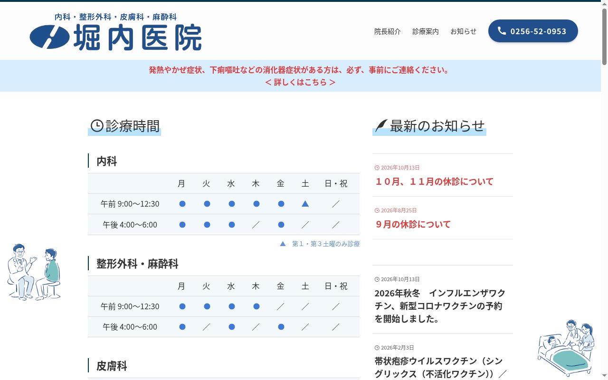
Task: Follow the ＜ 詳しくはこちら ＞ link
Action: point(300,82)
